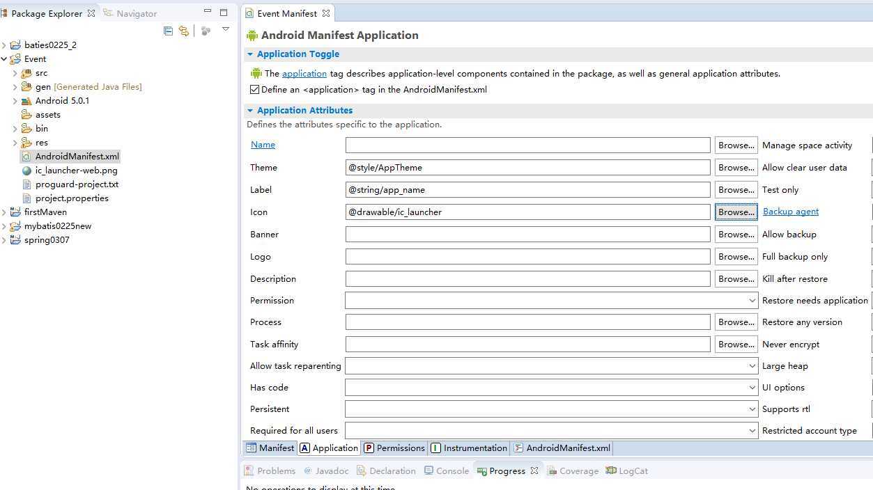The width and height of the screenshot is (873, 490).
Task: Expand the Android 5.0.1 node
Action: pos(15,101)
